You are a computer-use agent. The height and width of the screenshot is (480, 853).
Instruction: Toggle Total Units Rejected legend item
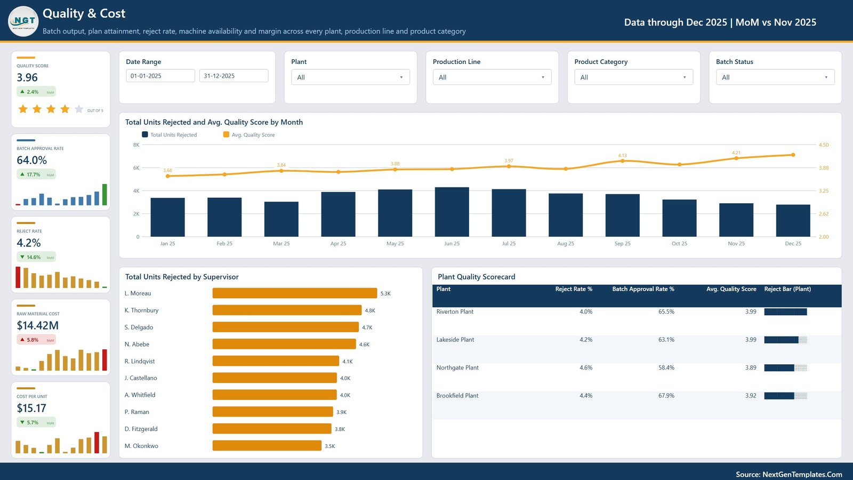[x=170, y=135]
